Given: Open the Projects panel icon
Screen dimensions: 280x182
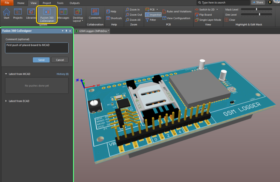Looking at the screenshot, I should click(x=18, y=14).
